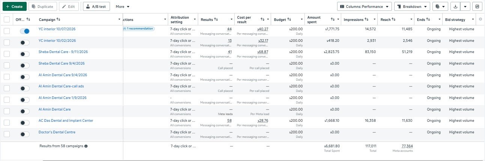The height and width of the screenshot is (161, 485).
Task: Click the 77,364 total reach value
Action: pos(407,146)
